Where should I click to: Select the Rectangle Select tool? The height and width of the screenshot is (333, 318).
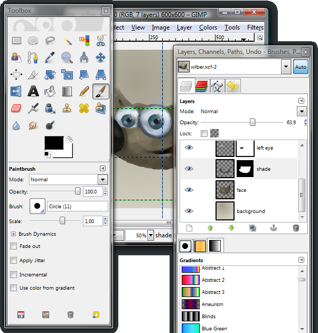pos(16,40)
